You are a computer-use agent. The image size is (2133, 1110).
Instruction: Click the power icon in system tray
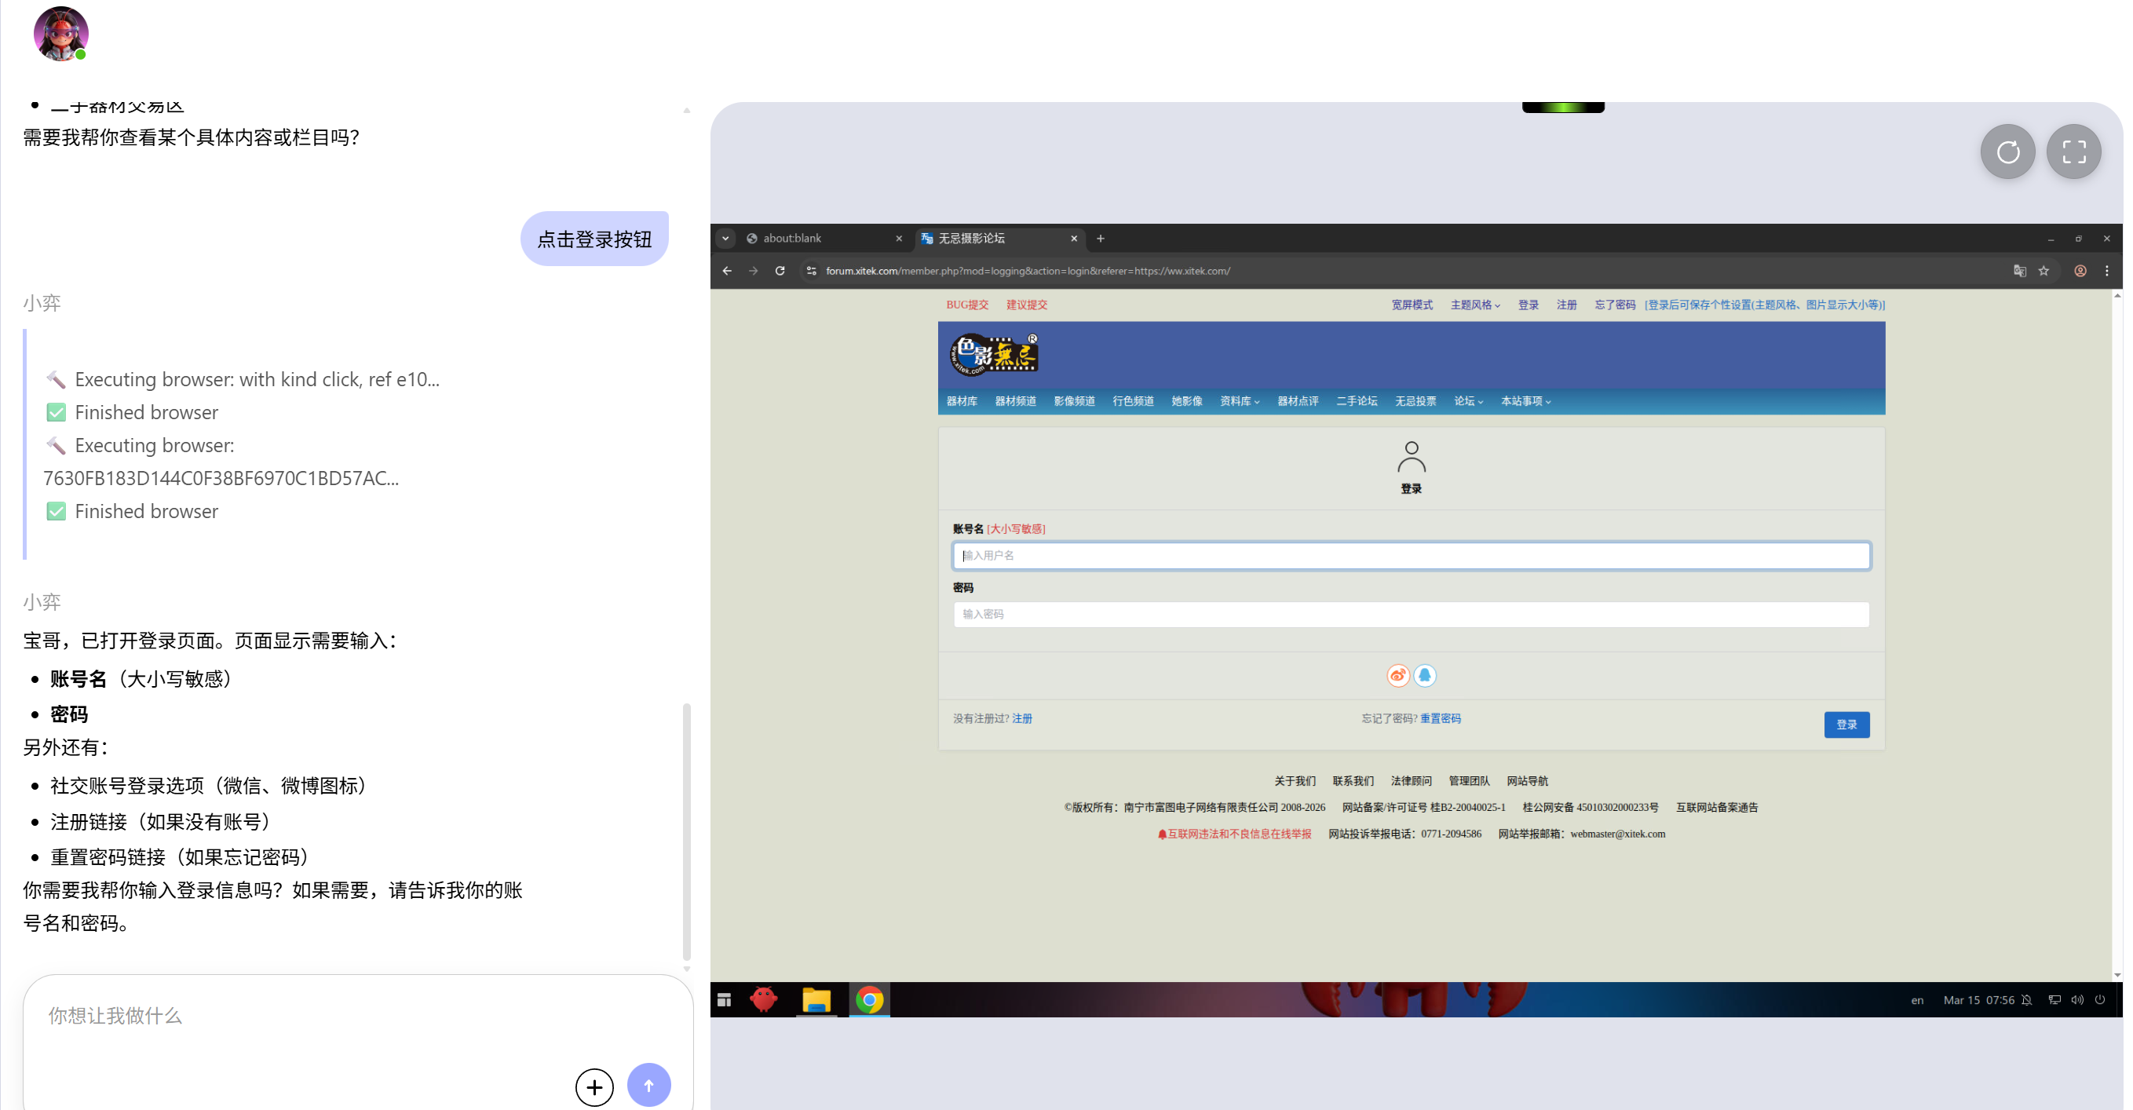pyautogui.click(x=2100, y=1000)
